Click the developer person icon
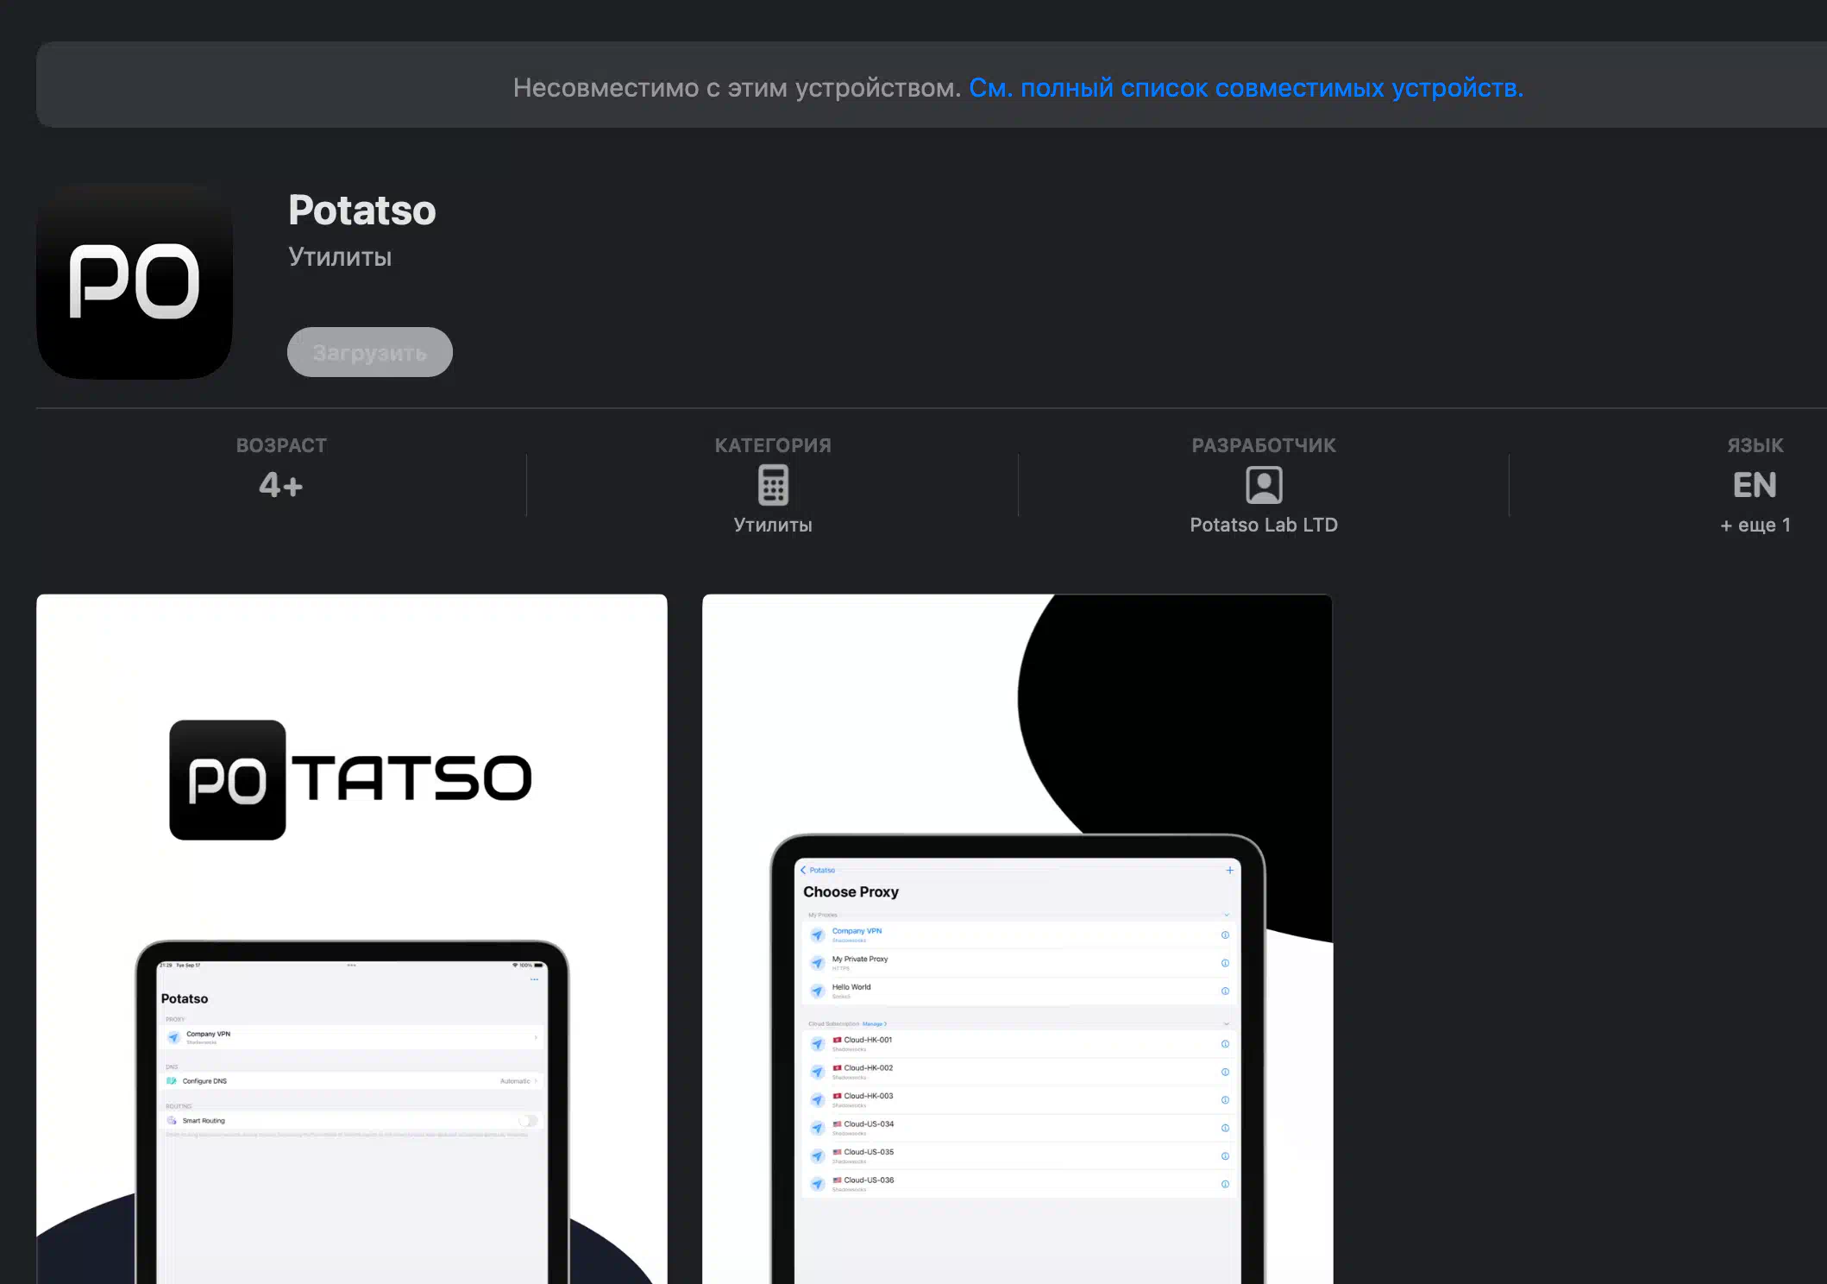1827x1284 pixels. coord(1264,485)
